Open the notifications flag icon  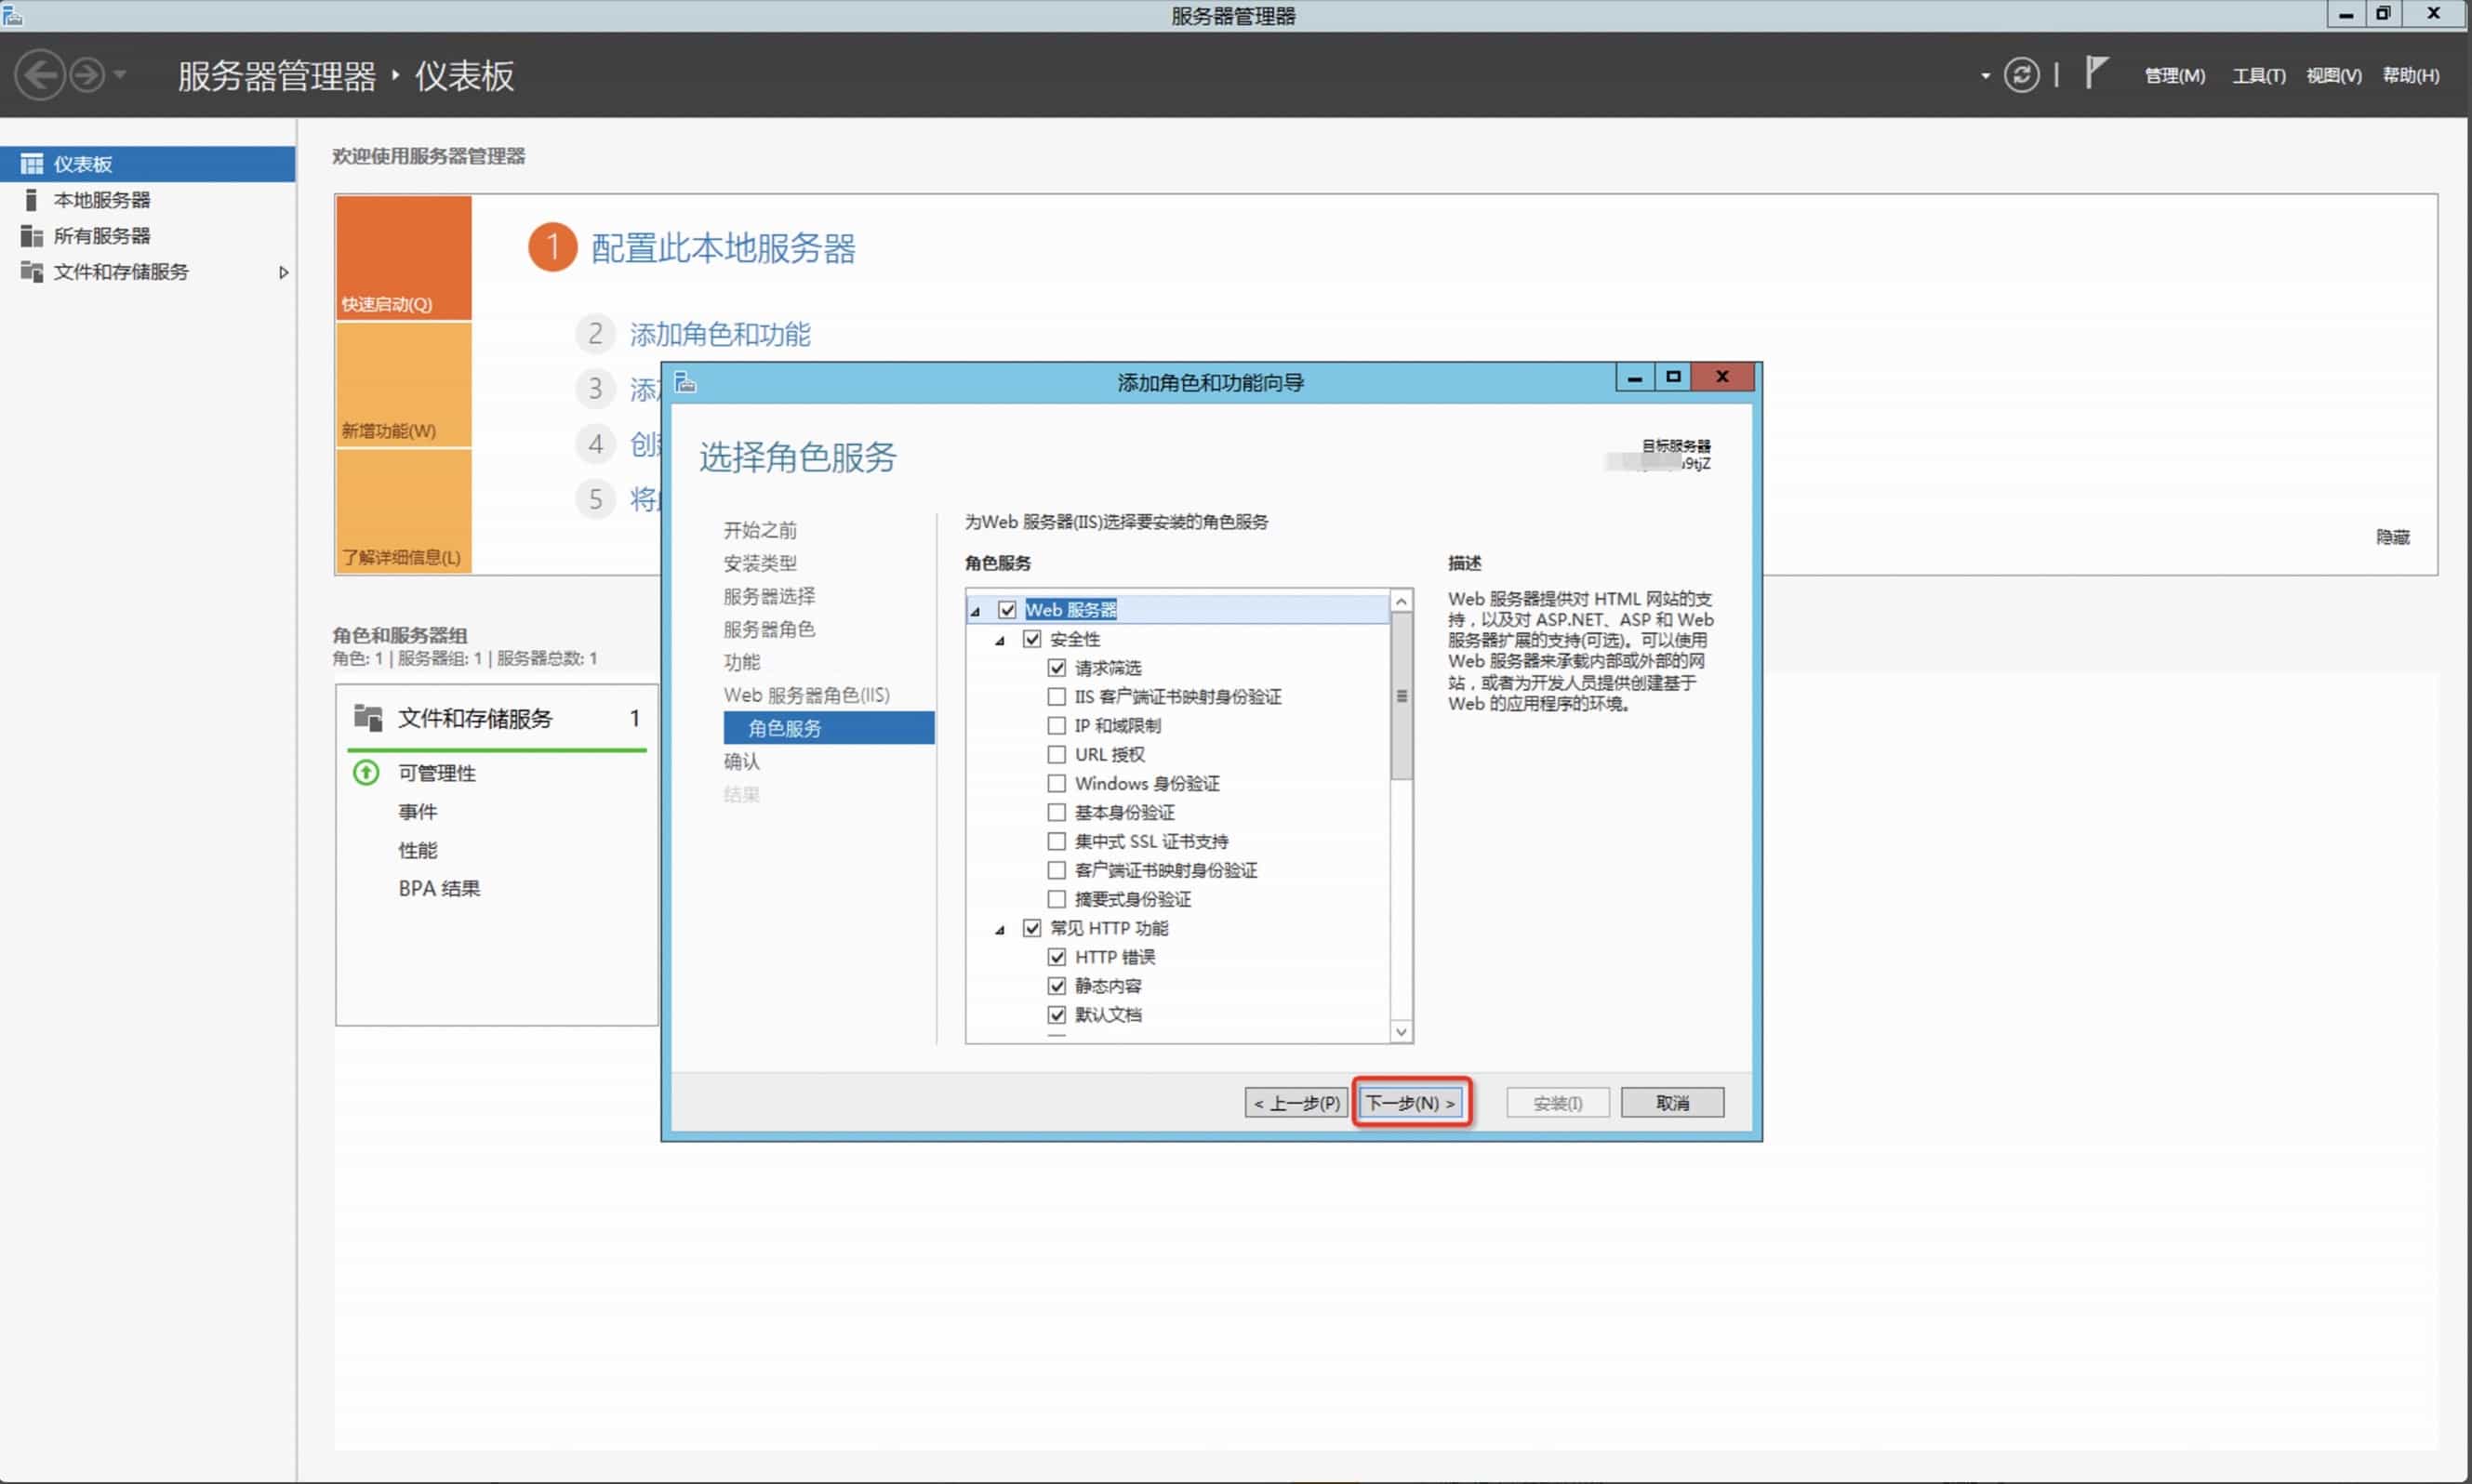click(x=2095, y=73)
